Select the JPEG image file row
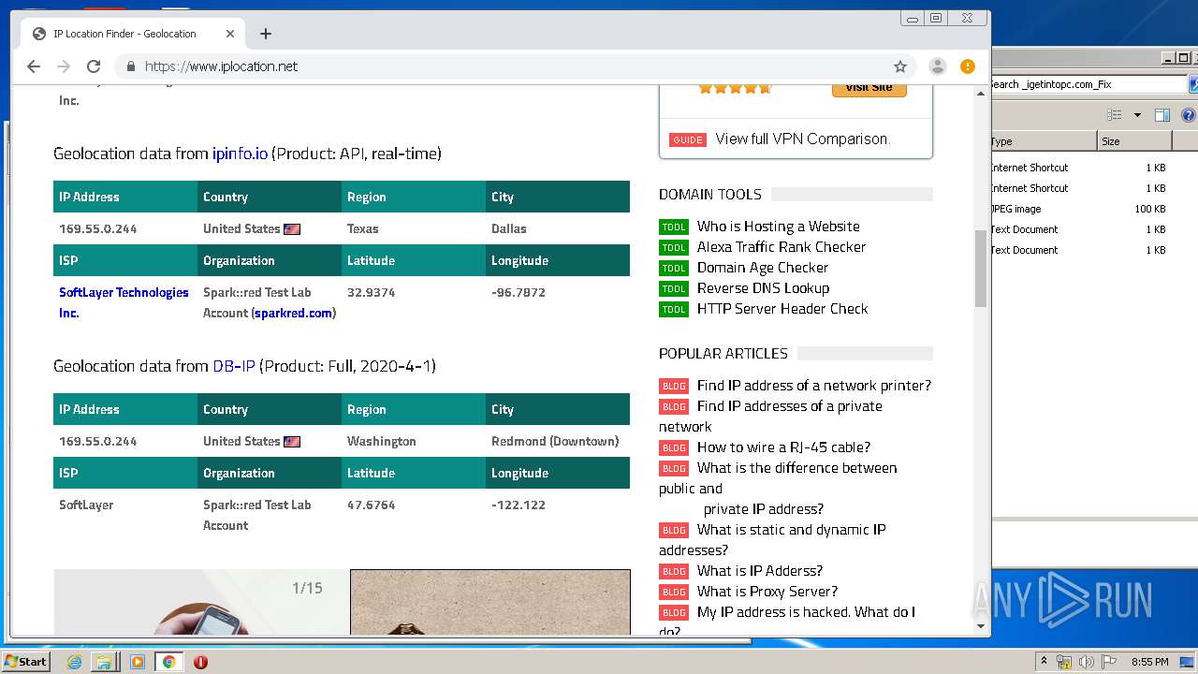Image resolution: width=1198 pixels, height=674 pixels. [x=1081, y=209]
